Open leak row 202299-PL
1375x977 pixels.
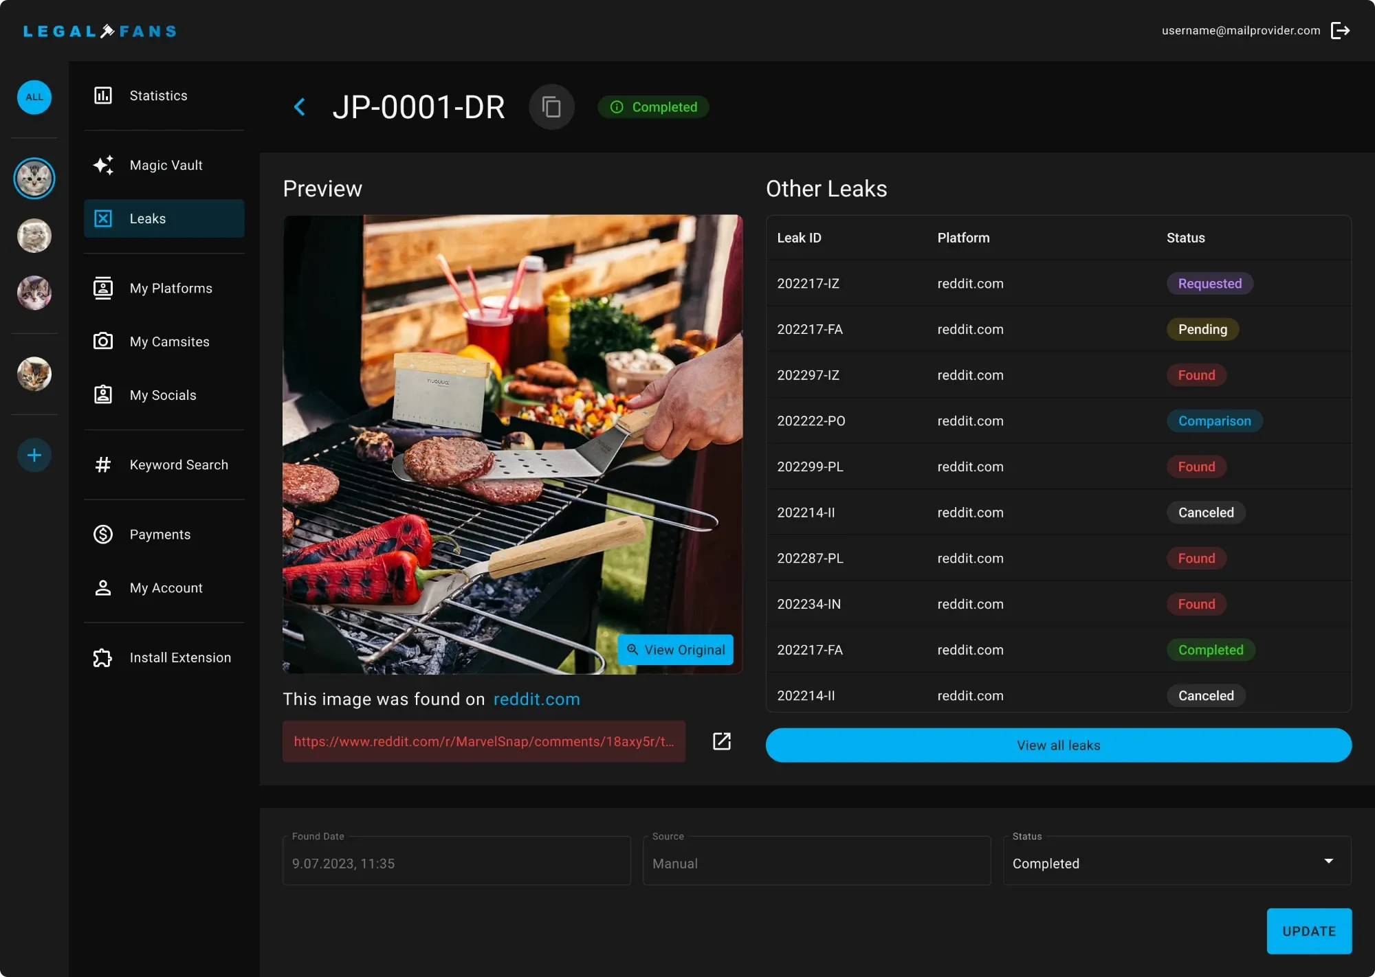tap(1059, 467)
